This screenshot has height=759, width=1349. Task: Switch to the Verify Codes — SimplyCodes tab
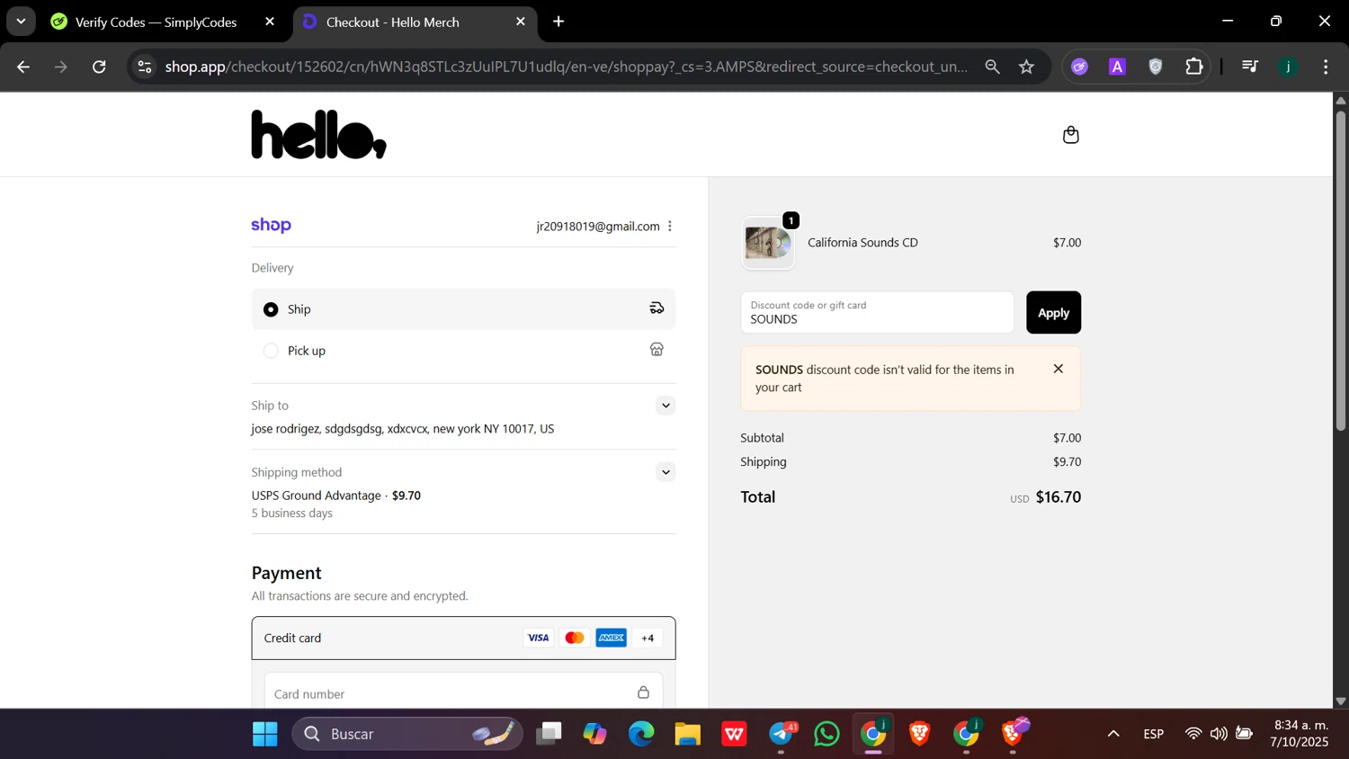156,22
